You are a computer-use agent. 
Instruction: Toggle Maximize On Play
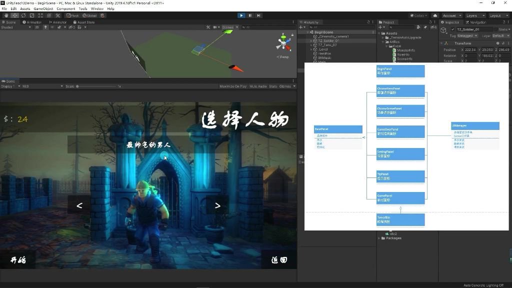233,86
